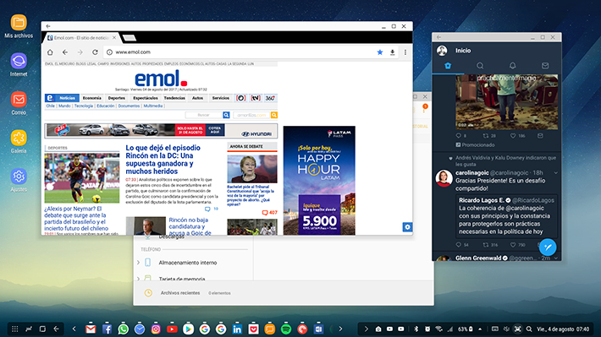
Task: Switch to Twitter search tab
Action: coord(480,66)
